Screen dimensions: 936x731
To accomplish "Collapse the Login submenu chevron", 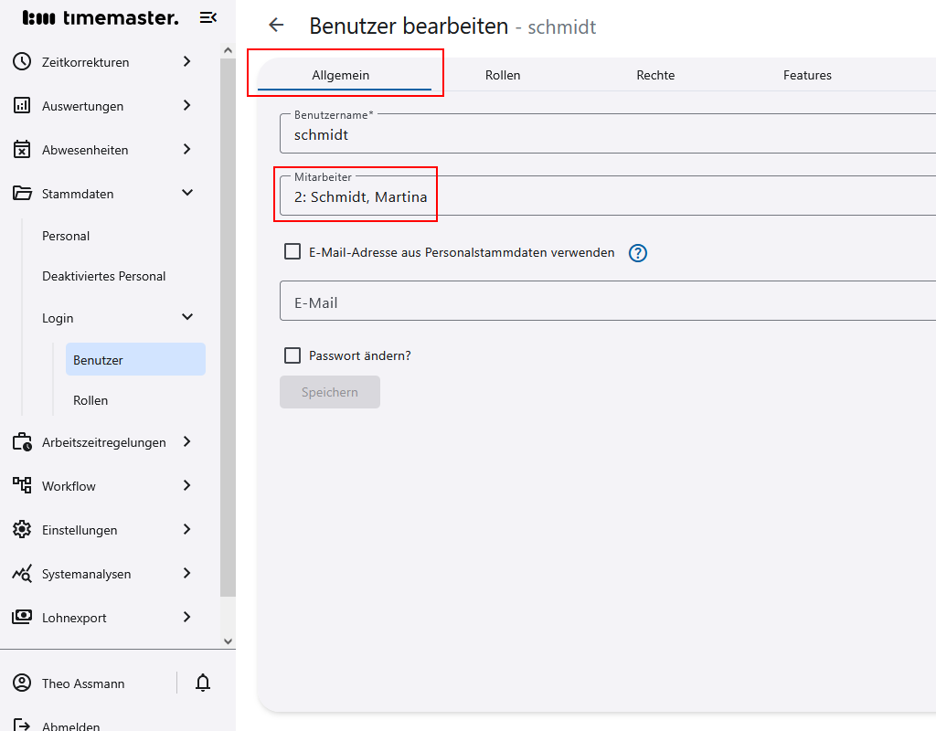I will coord(187,317).
